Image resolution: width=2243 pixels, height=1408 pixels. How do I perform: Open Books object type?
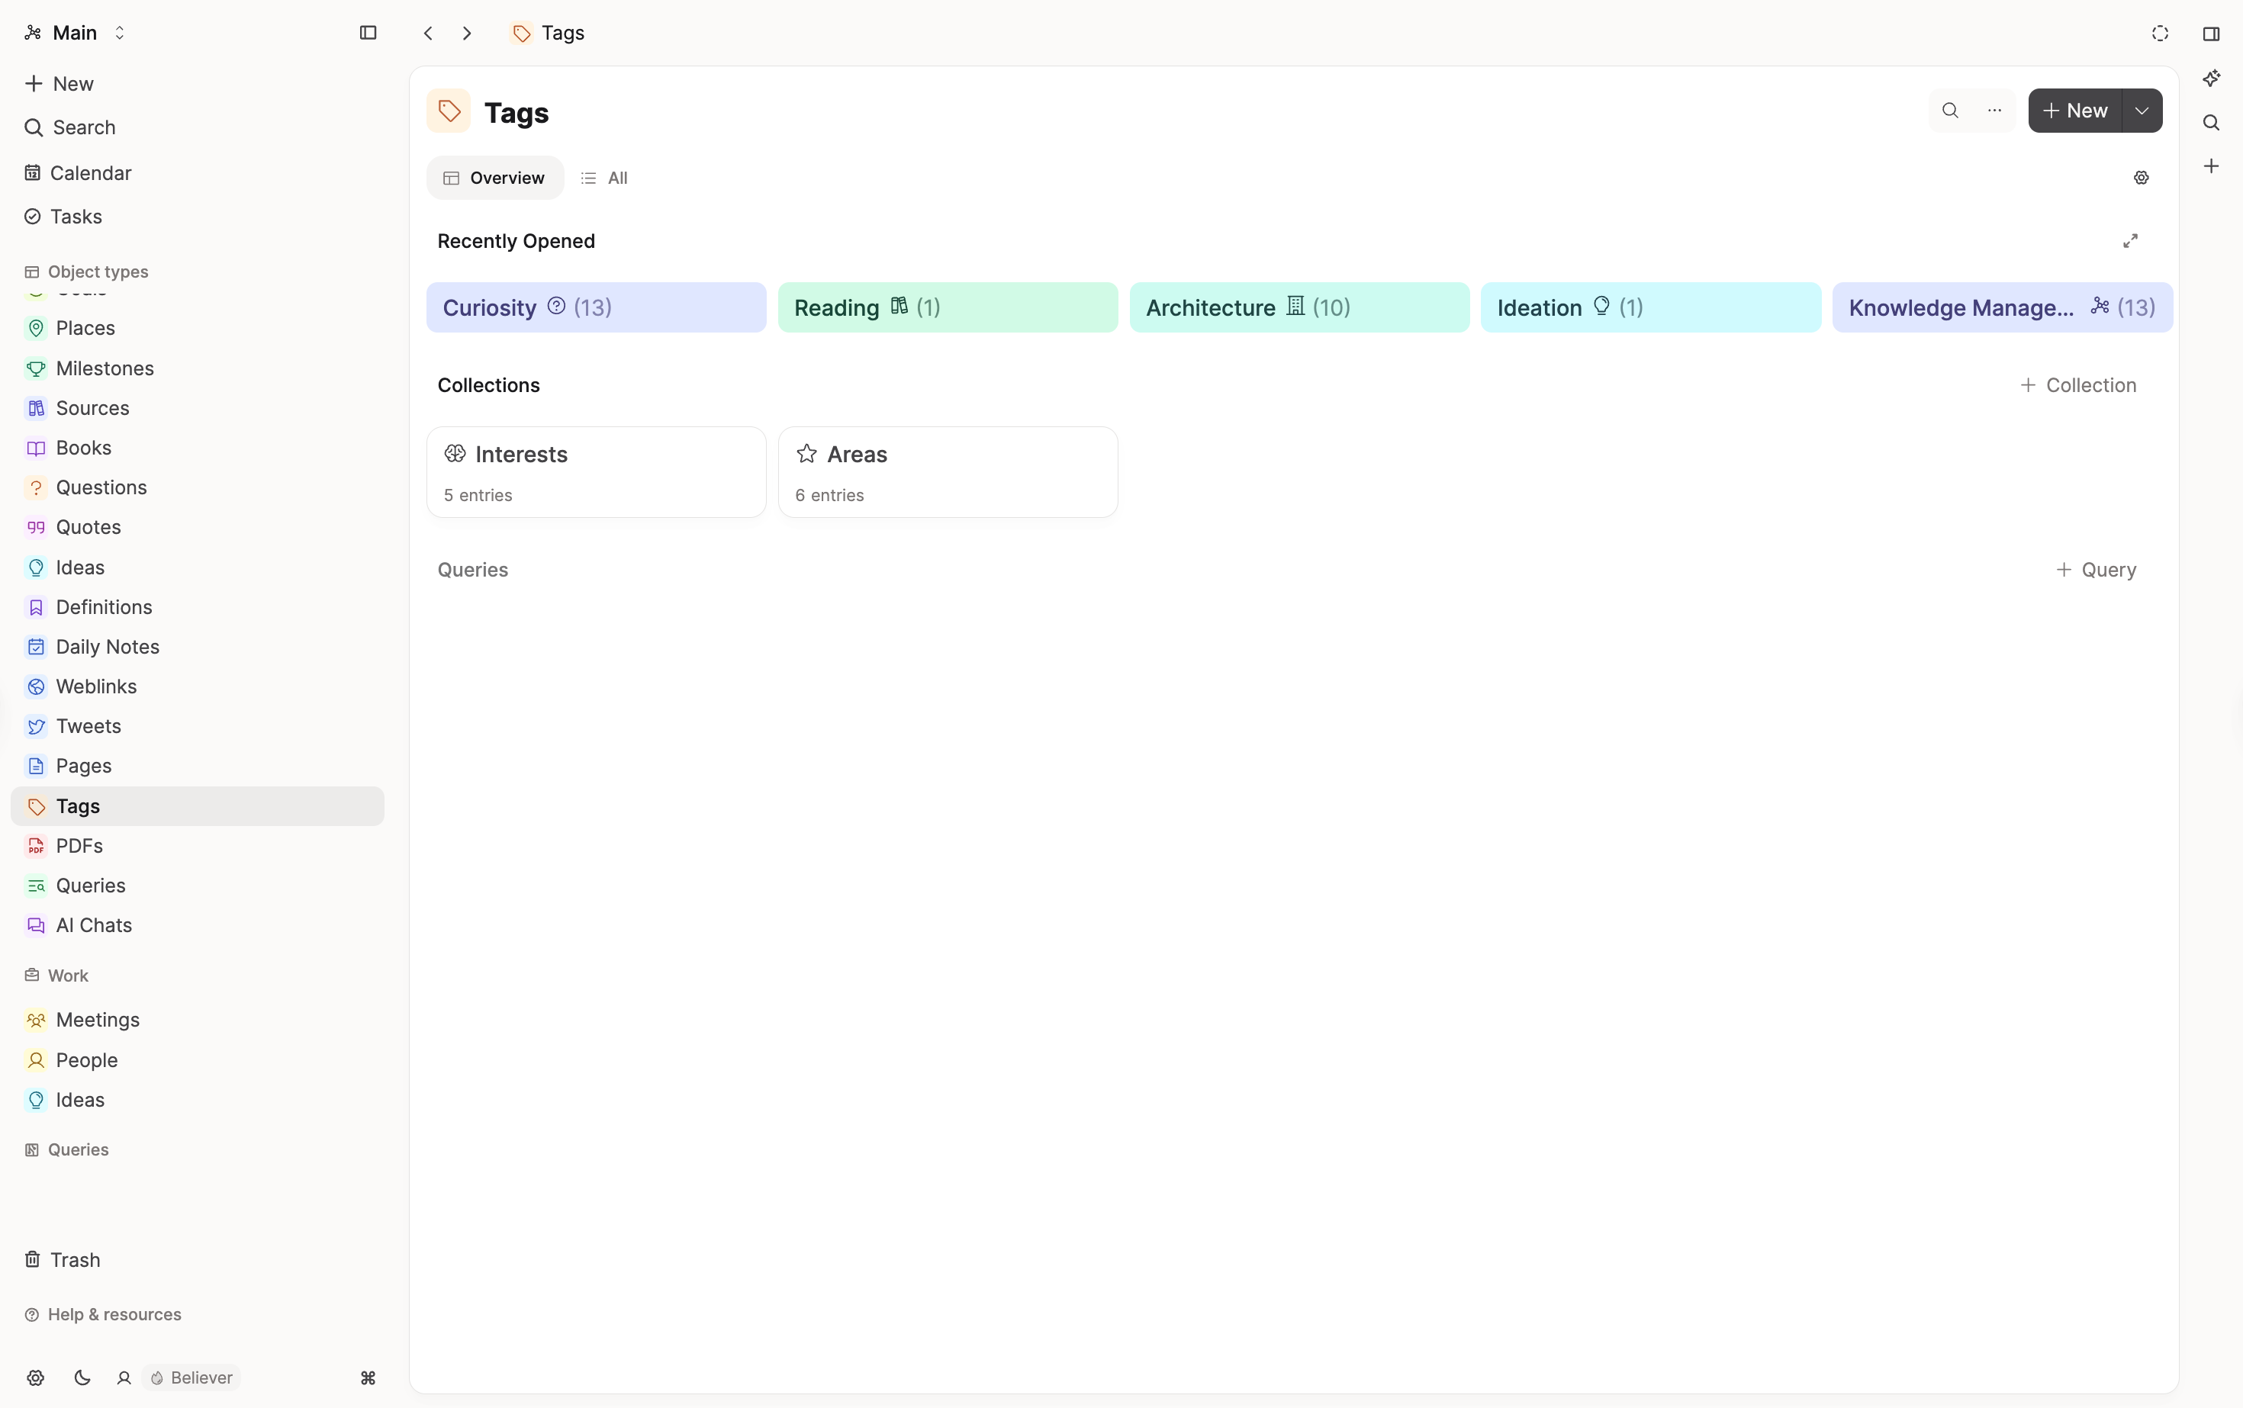(198, 448)
